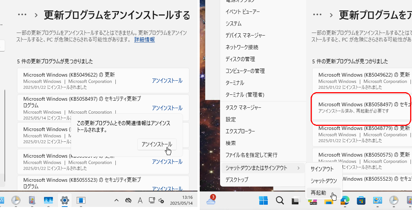Open the 詳細情報 link
This screenshot has height=211, width=412.
pyautogui.click(x=145, y=40)
